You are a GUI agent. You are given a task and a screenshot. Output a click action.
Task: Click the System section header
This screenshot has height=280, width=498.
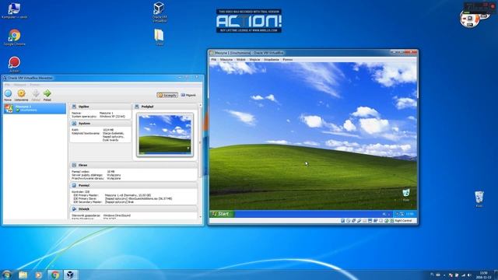point(100,123)
